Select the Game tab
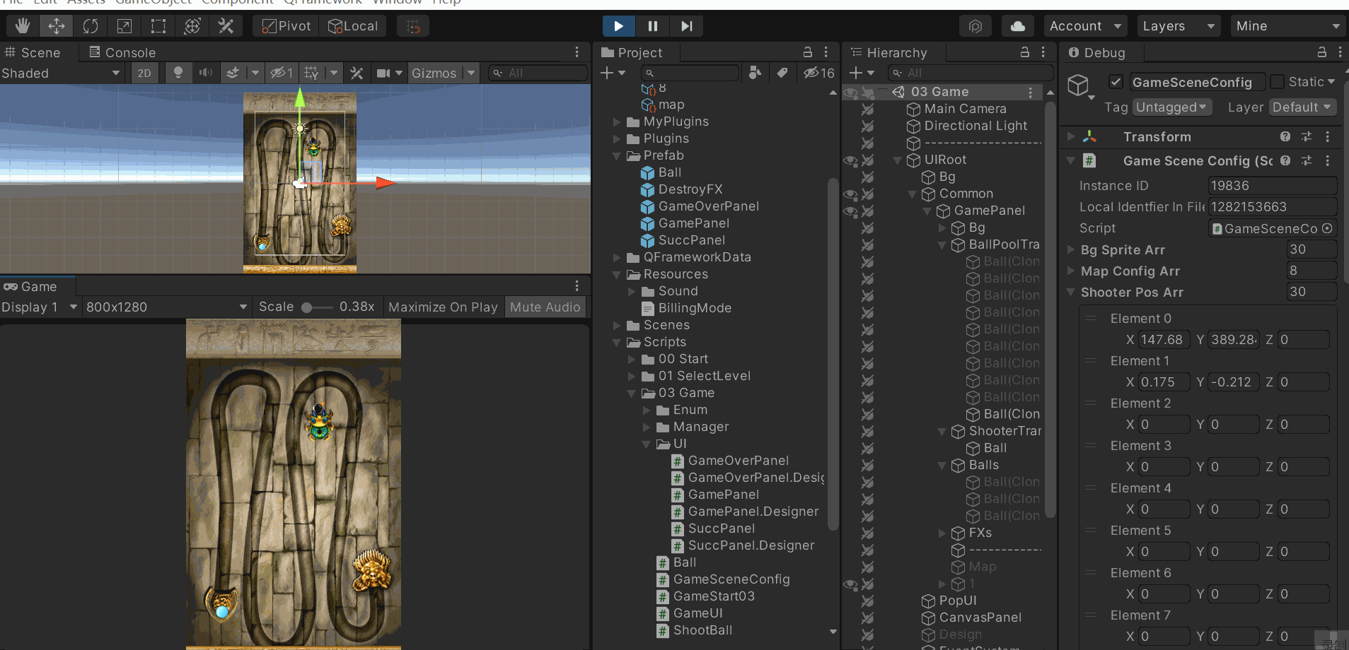Image resolution: width=1349 pixels, height=650 pixels. [x=30, y=286]
